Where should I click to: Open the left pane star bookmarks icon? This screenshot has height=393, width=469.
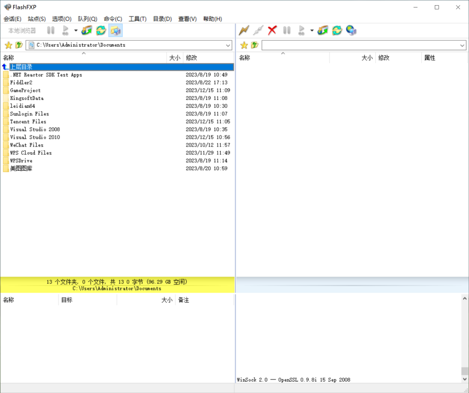coord(8,45)
